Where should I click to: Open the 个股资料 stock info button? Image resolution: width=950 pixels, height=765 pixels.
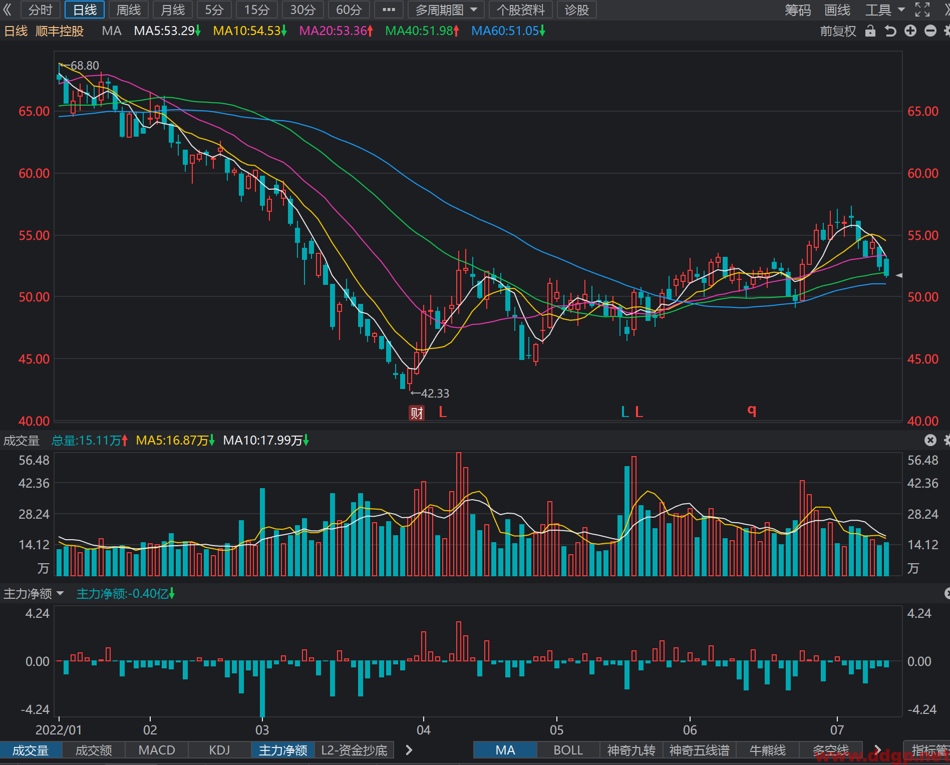521,10
